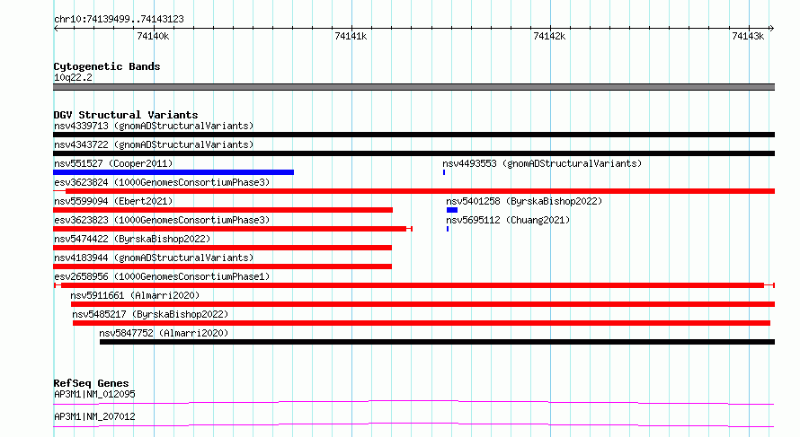Open the nsv4493553 gnomAD variant label
The height and width of the screenshot is (437, 800).
pos(542,163)
